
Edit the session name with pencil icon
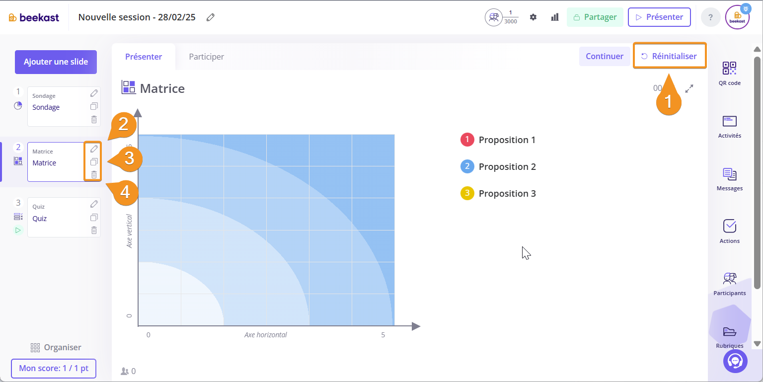coord(211,17)
